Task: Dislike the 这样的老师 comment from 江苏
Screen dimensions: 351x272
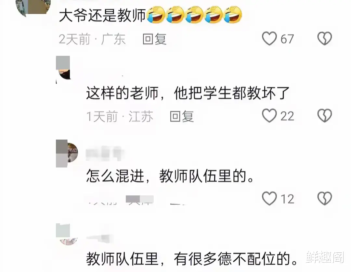Action: pos(325,116)
